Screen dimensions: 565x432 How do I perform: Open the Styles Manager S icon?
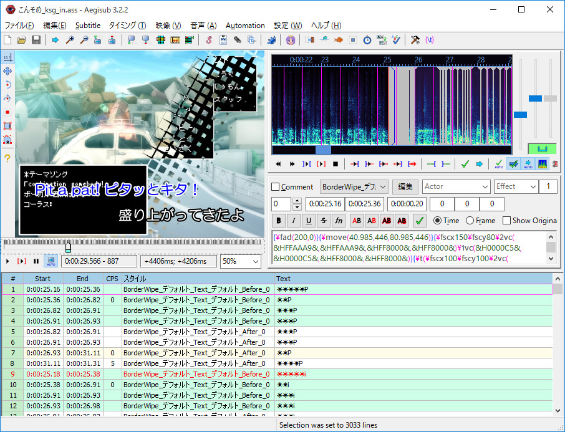[209, 40]
